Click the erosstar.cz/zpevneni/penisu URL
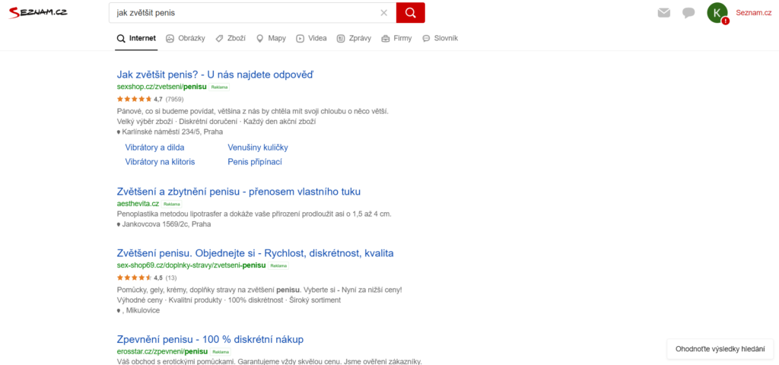Viewport: 779px width, 365px height. 161,351
